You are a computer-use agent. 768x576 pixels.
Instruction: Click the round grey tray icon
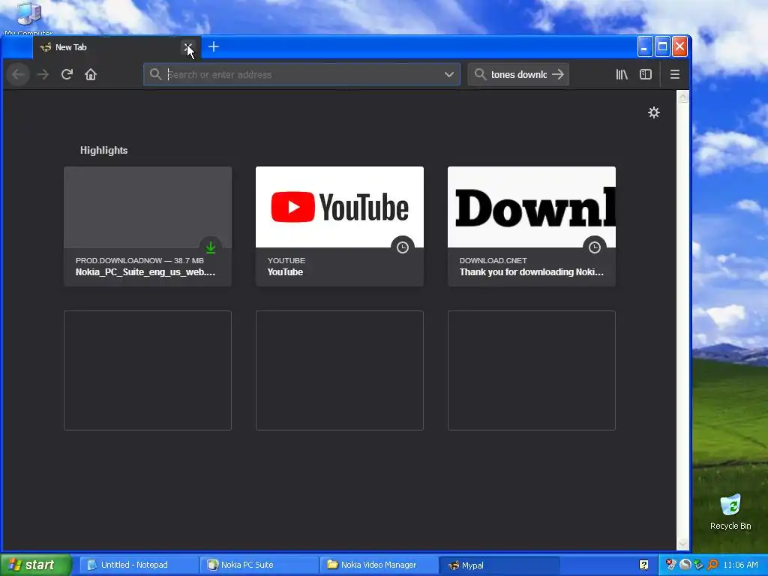[685, 565]
